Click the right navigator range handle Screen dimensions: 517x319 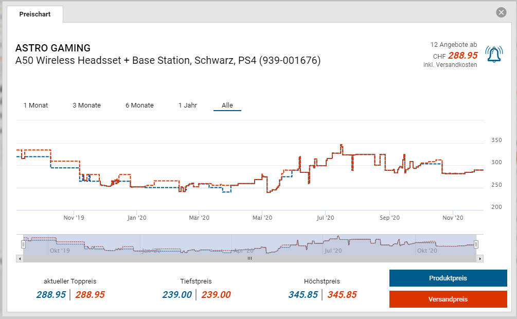coord(476,244)
